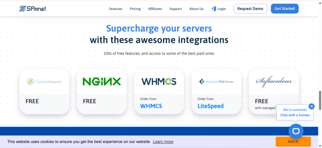Open the Support menu item
The image size is (322, 148).
click(175, 9)
